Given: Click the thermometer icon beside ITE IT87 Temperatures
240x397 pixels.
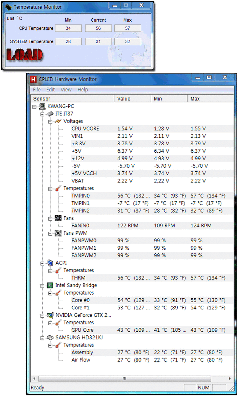Looking at the screenshot, I should click(58, 188).
